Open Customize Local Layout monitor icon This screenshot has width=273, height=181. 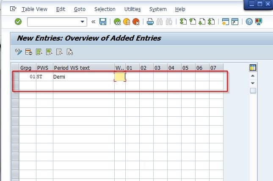click(x=259, y=22)
